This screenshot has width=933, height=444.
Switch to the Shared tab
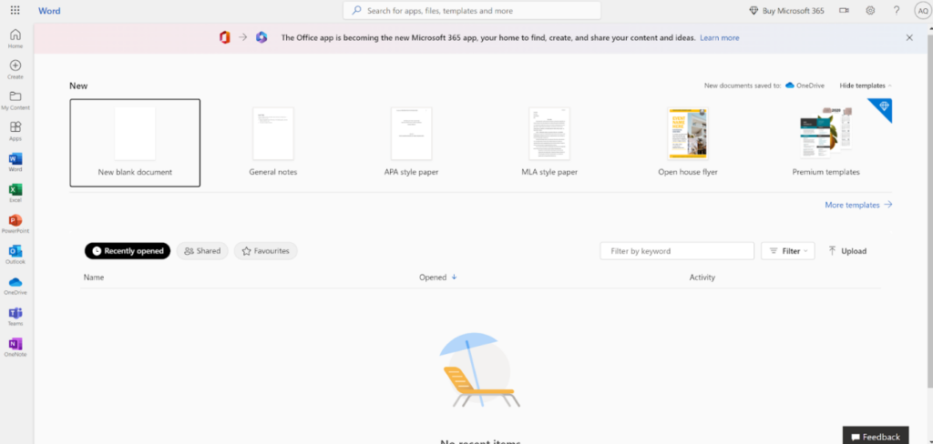pyautogui.click(x=202, y=251)
